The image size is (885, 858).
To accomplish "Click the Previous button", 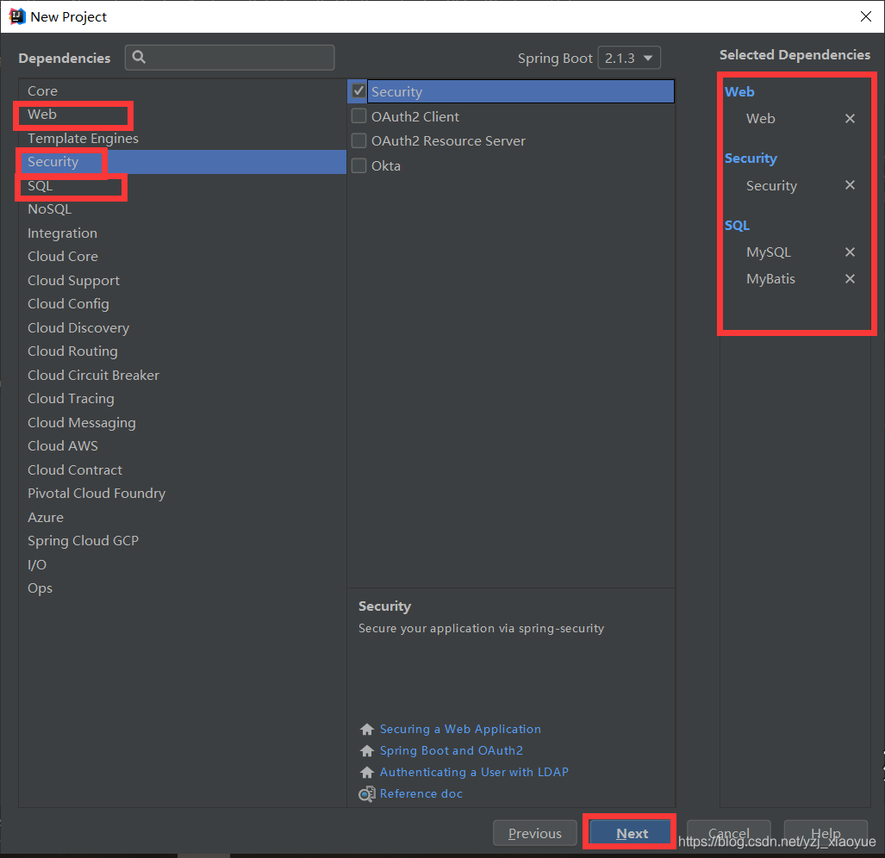I will tap(534, 832).
